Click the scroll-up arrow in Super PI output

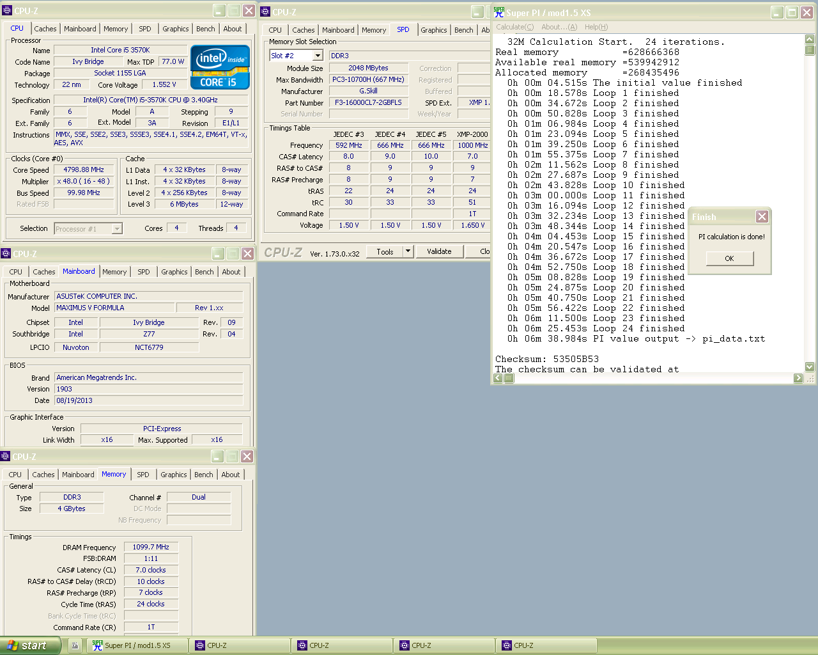coord(810,40)
